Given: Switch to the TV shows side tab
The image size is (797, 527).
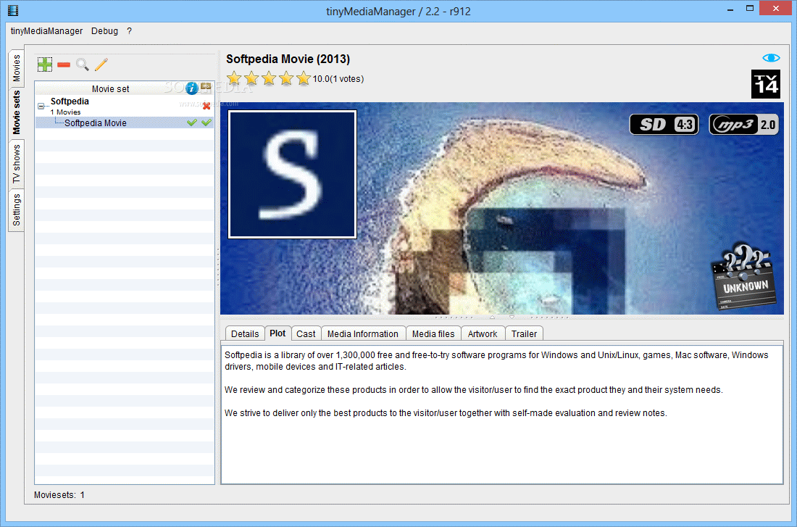Looking at the screenshot, I should [16, 164].
